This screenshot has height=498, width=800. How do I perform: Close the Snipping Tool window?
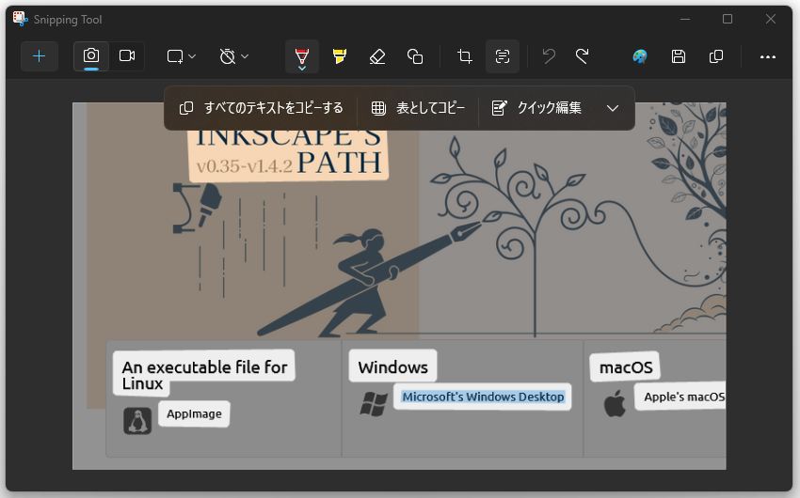click(771, 19)
